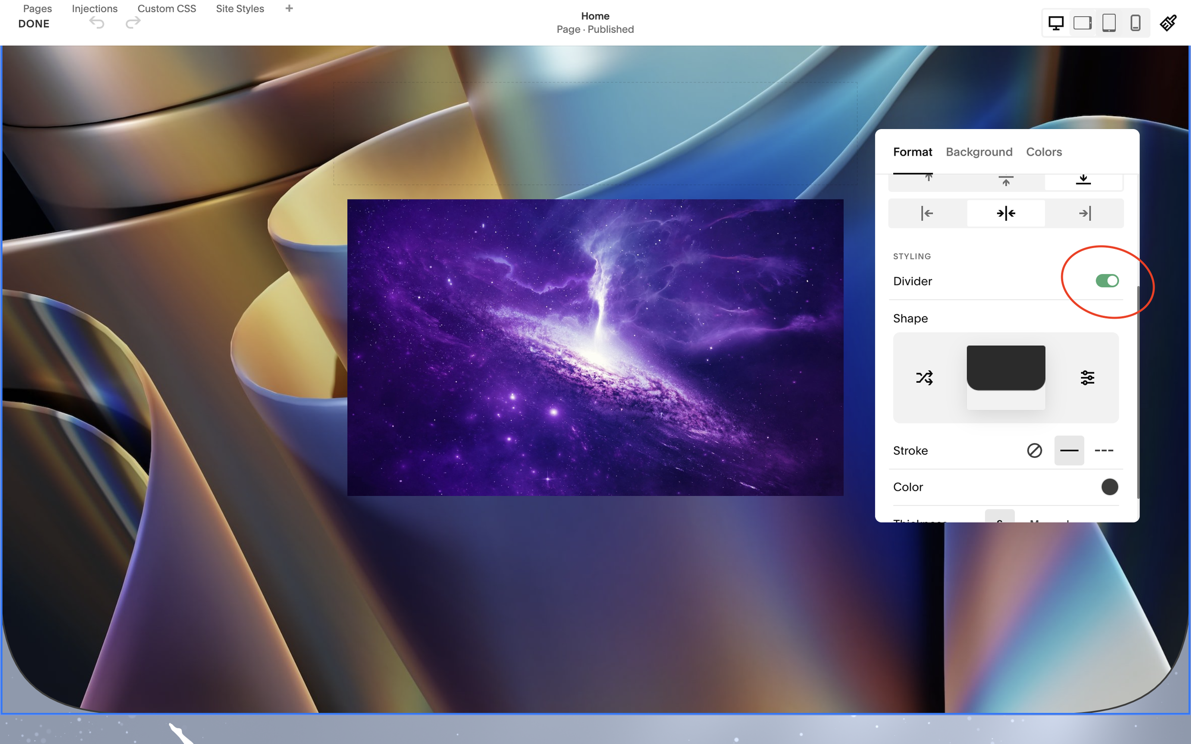Screen dimensions: 1191x744
Task: Select dashed stroke option
Action: (x=1104, y=450)
